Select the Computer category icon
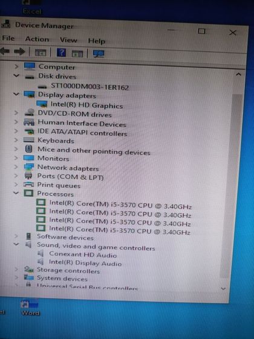Image resolution: width=254 pixels, height=339 pixels. [x=30, y=66]
